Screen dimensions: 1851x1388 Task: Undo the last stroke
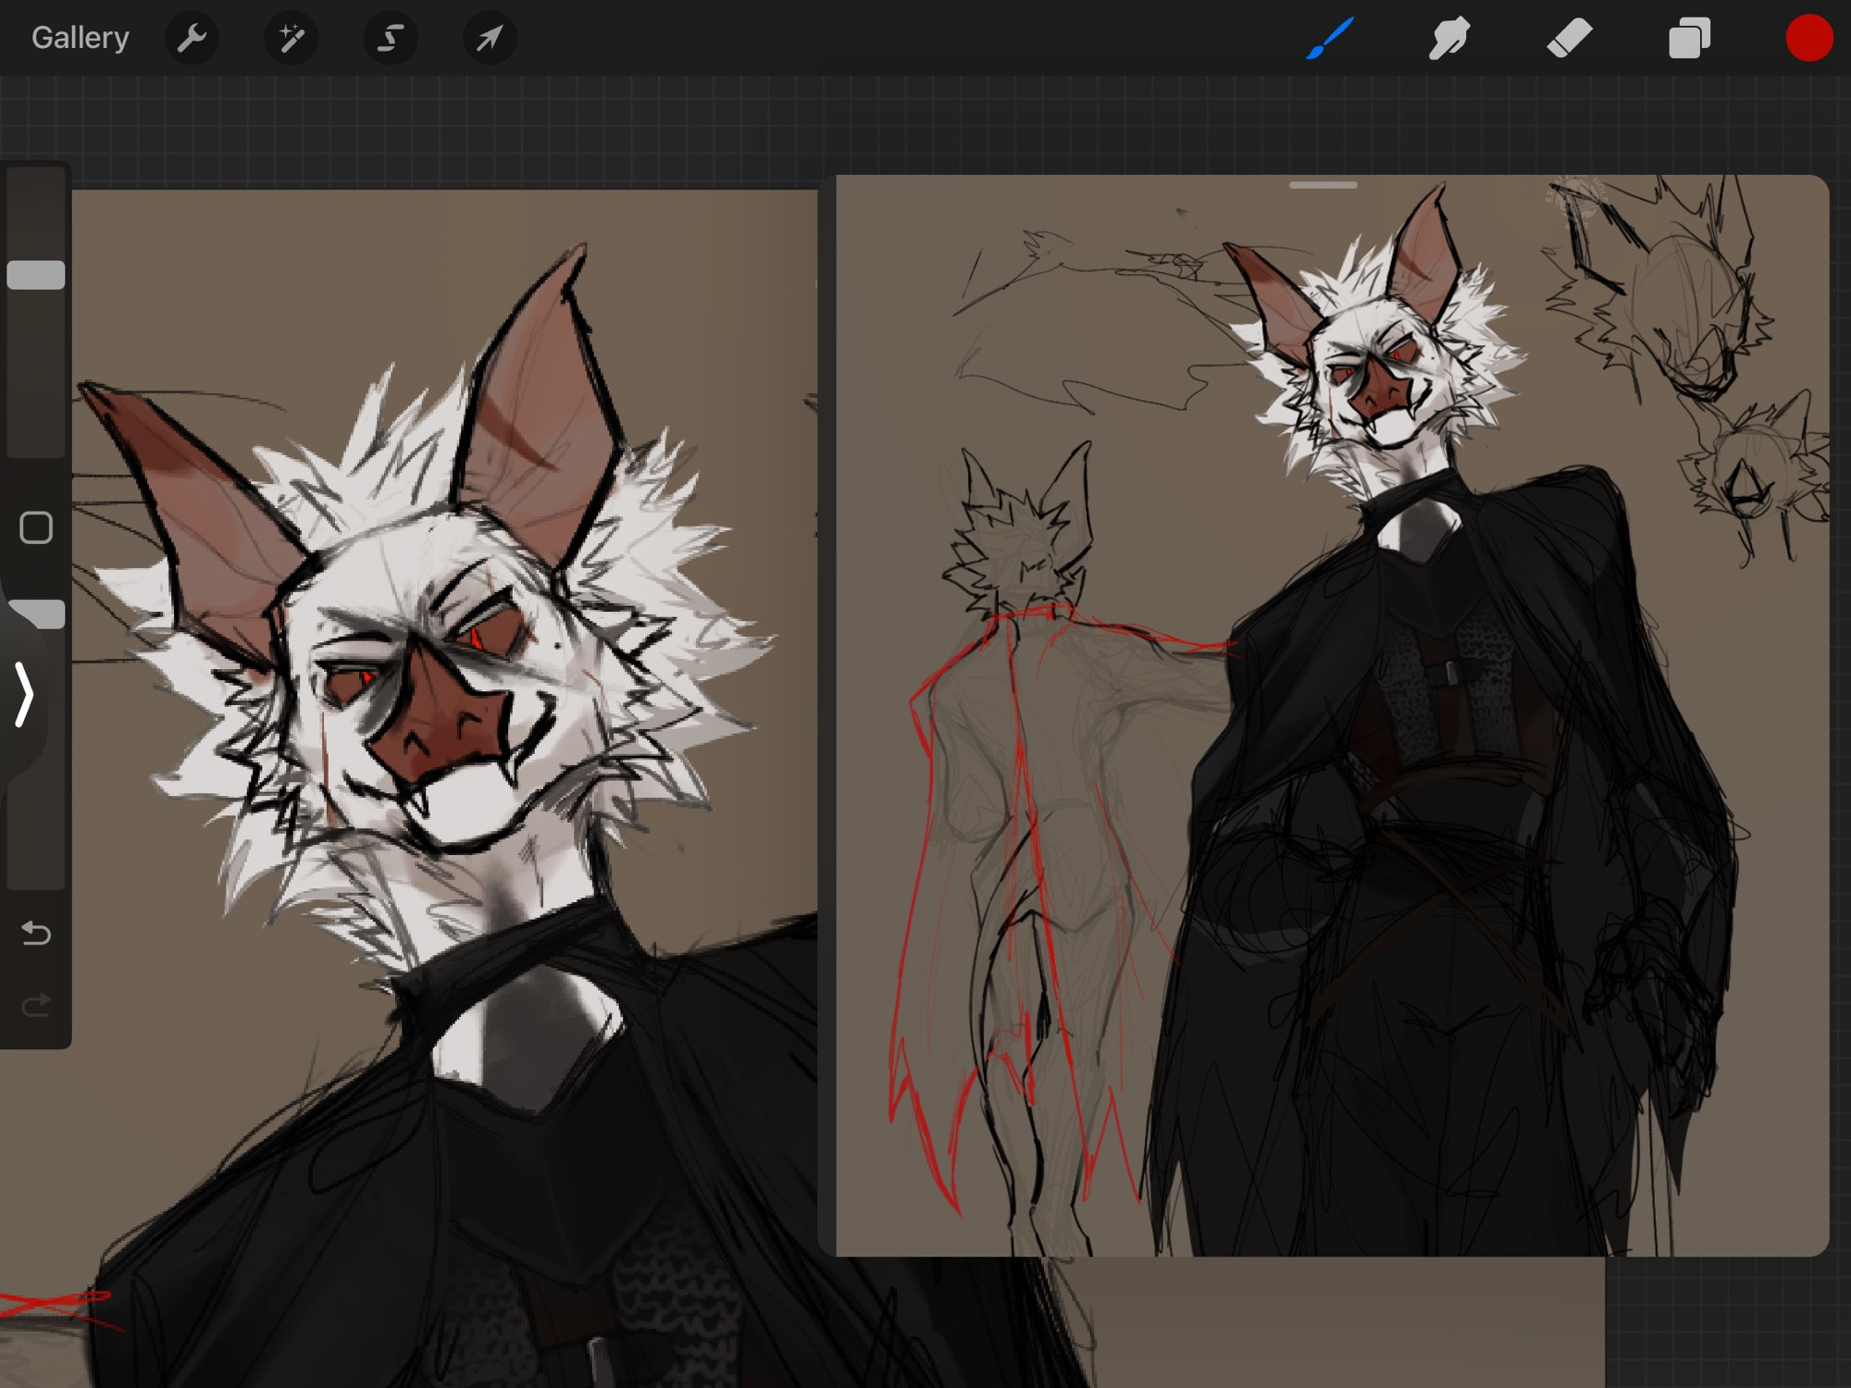pos(36,933)
